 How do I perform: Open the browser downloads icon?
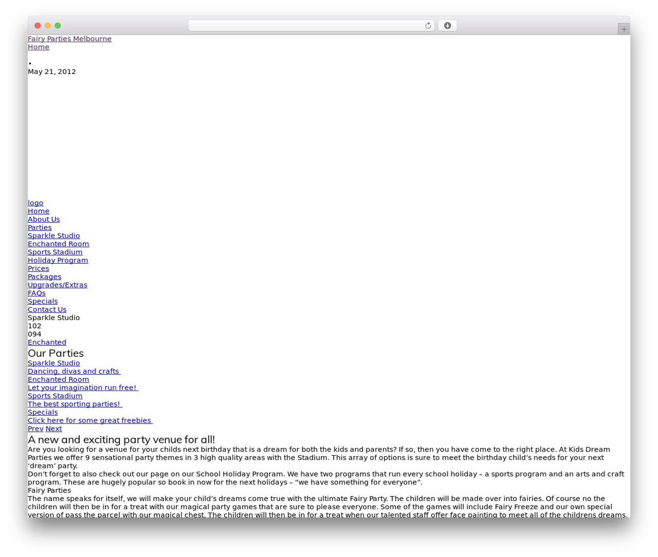pos(447,26)
